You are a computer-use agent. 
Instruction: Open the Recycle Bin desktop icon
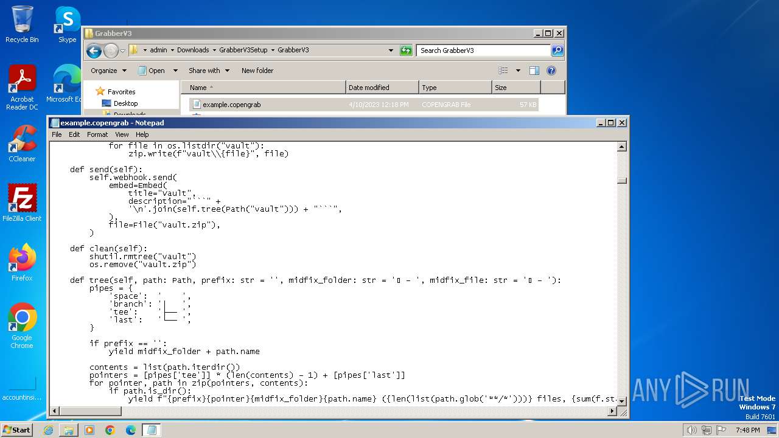click(22, 24)
